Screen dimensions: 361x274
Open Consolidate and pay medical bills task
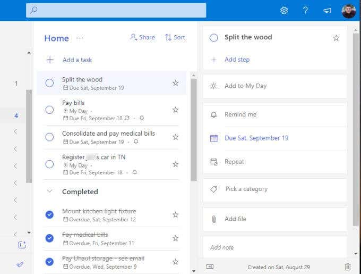pos(110,137)
